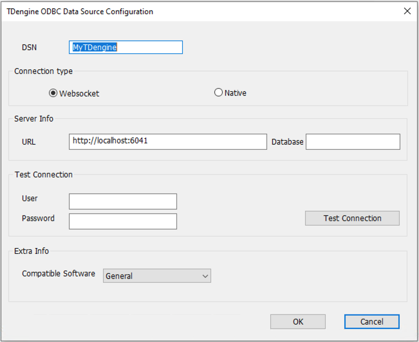
Task: Click the URL label text
Action: (x=28, y=141)
